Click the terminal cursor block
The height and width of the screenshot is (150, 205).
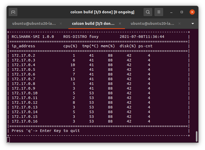[x=8, y=140]
